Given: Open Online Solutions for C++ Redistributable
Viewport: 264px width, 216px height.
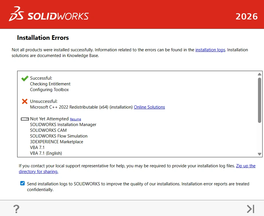Looking at the screenshot, I should click(x=149, y=107).
